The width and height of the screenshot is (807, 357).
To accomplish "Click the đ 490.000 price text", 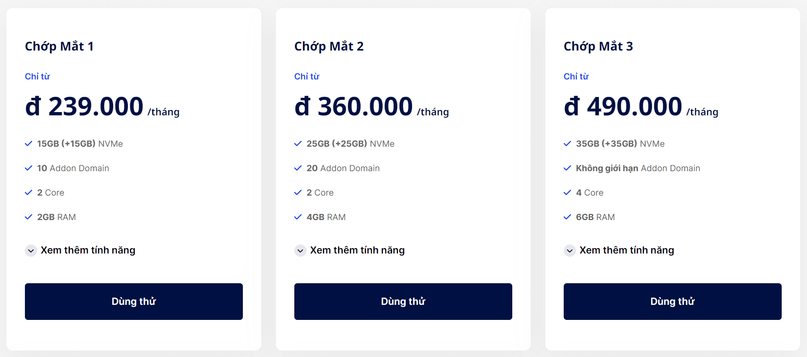I will tap(622, 107).
